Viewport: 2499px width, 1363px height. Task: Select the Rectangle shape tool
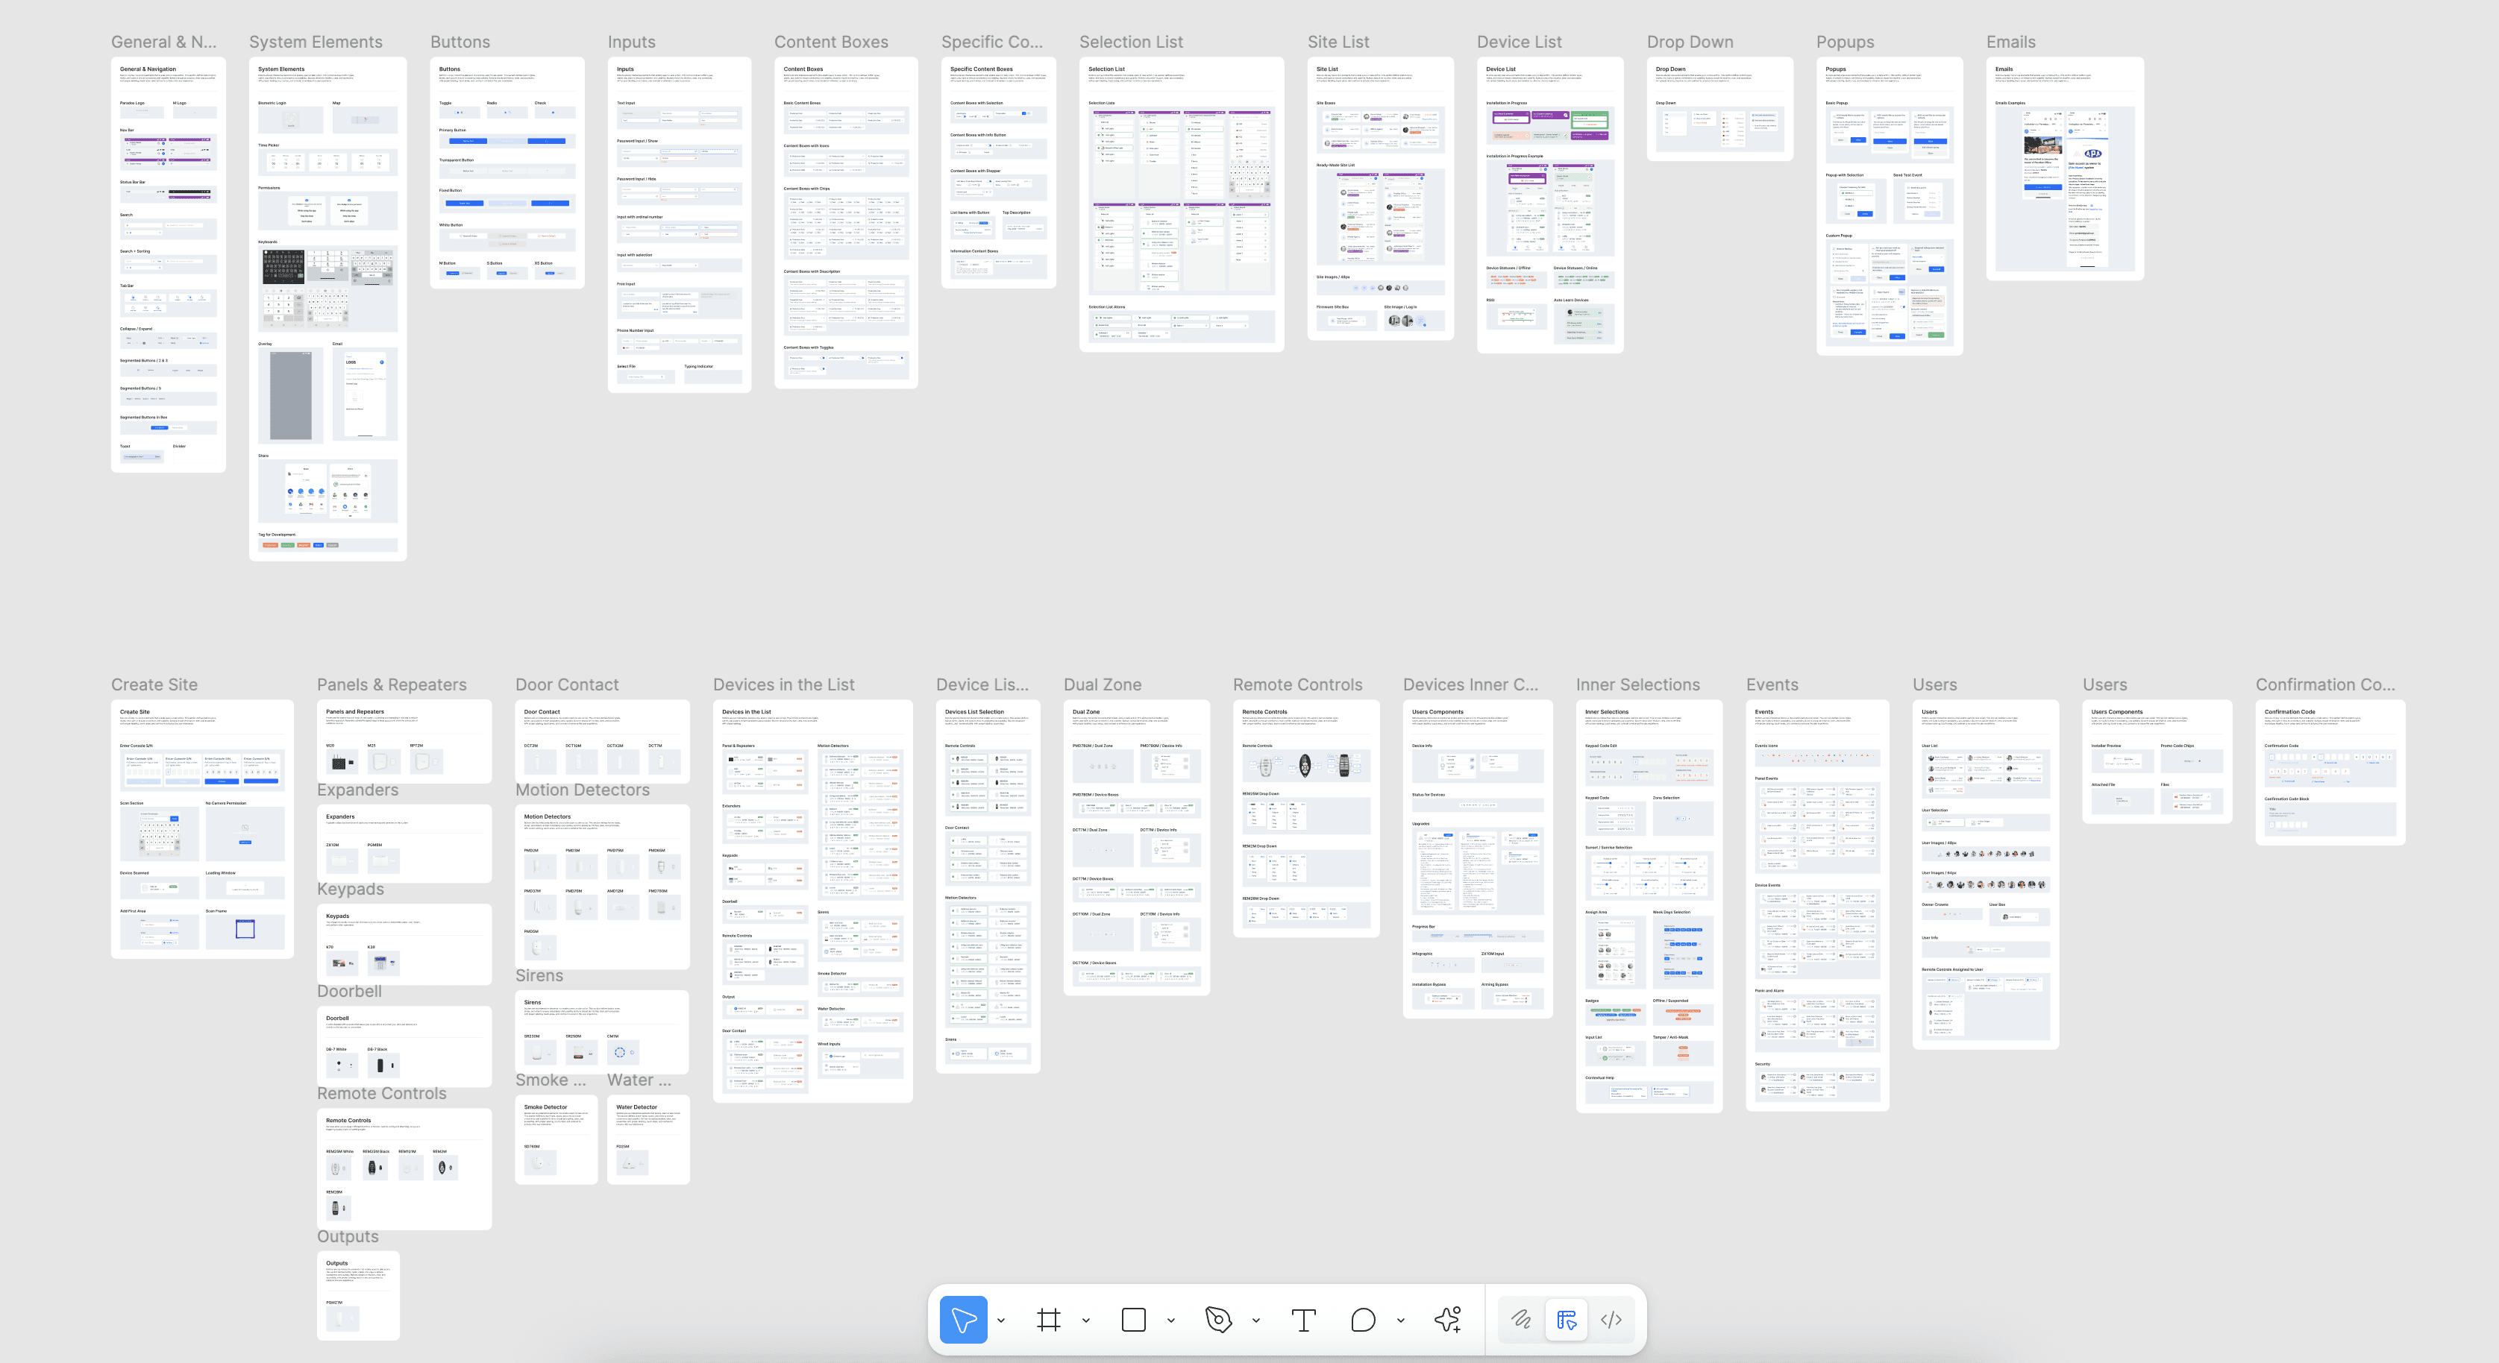[x=1133, y=1319]
